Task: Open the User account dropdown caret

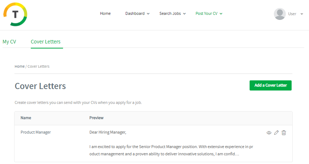Action: point(302,14)
